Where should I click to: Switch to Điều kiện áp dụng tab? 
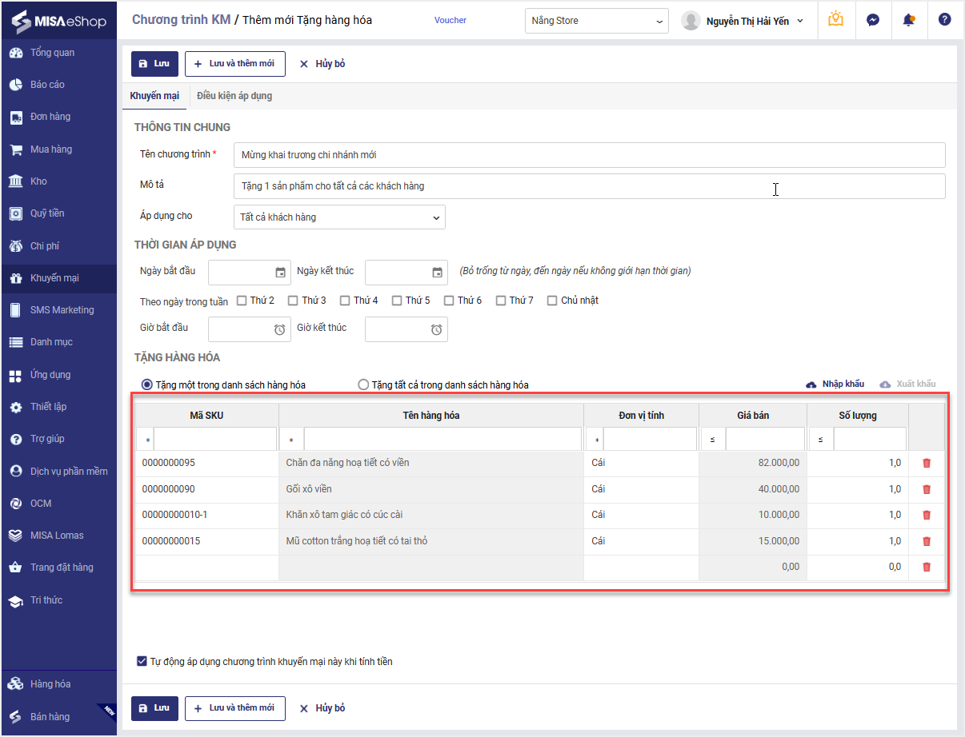[x=234, y=96]
